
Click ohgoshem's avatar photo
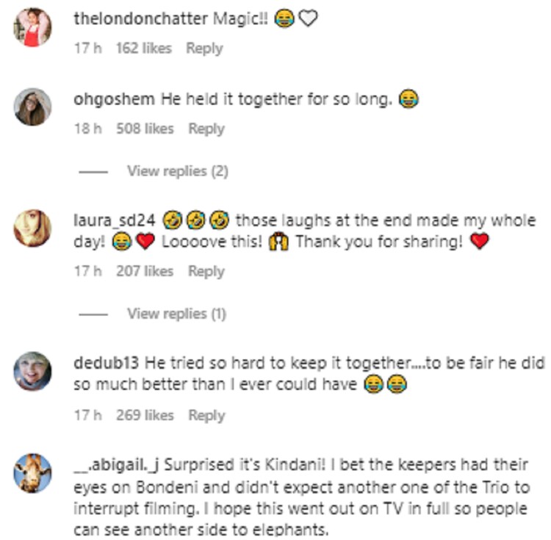click(33, 107)
